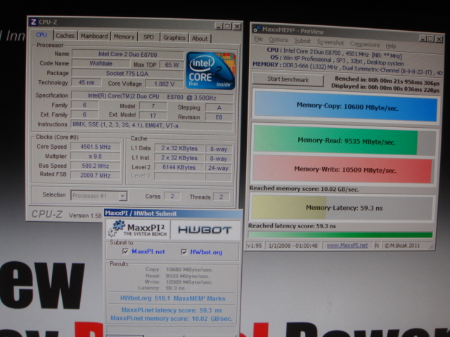Click the Specification field E8700 @ 3.50GHz
The width and height of the screenshot is (450, 337).
[152, 96]
